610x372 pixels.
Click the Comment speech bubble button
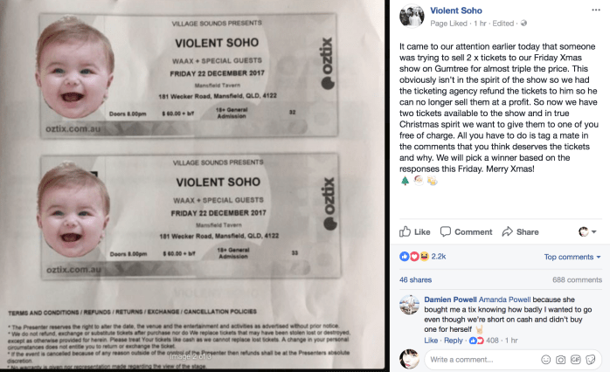[x=466, y=231]
